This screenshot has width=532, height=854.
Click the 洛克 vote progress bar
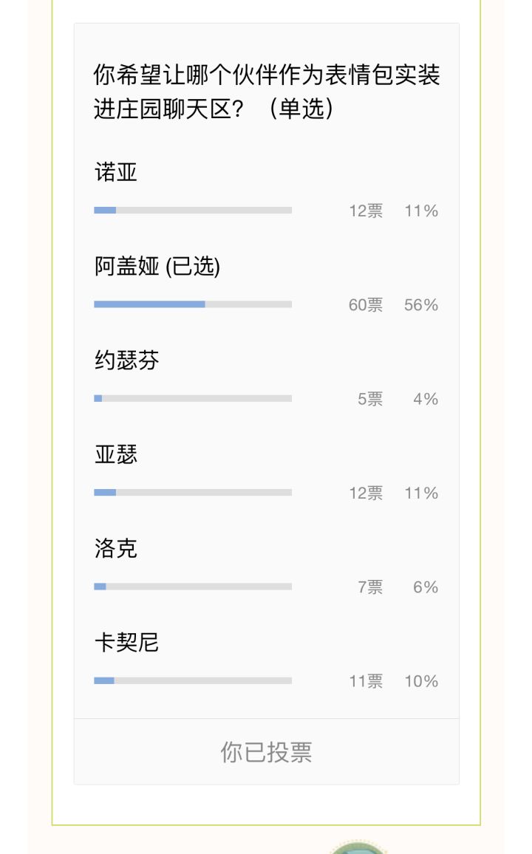(193, 587)
